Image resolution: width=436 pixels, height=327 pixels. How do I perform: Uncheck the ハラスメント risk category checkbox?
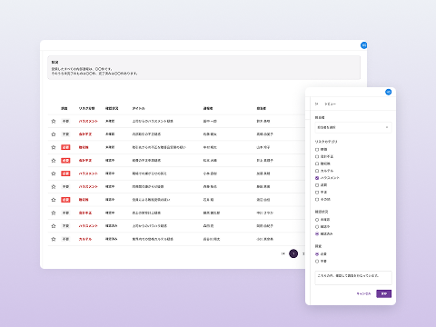pyautogui.click(x=317, y=178)
